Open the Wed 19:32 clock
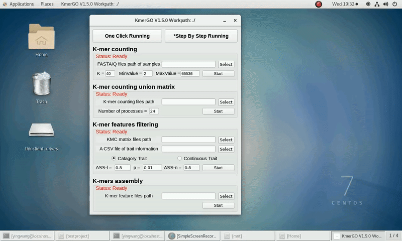This screenshot has height=241, width=402. coord(345,4)
